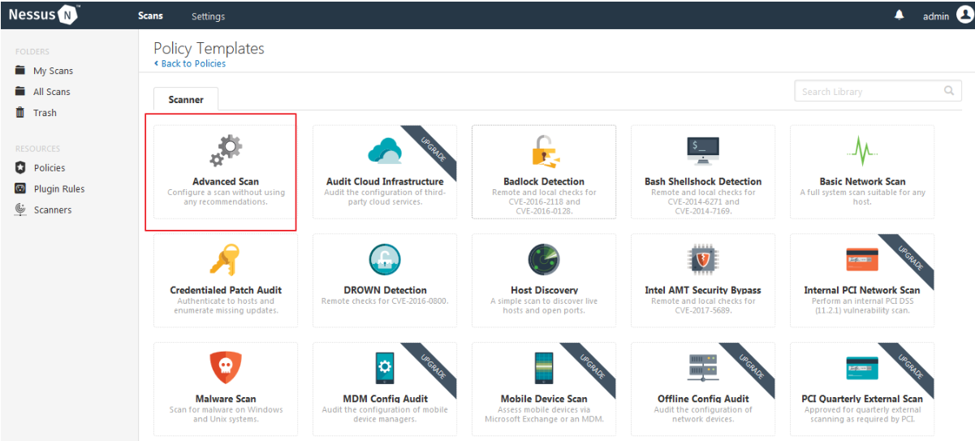The height and width of the screenshot is (441, 975).
Task: Choose Badlock Detection template title
Action: [x=544, y=182]
